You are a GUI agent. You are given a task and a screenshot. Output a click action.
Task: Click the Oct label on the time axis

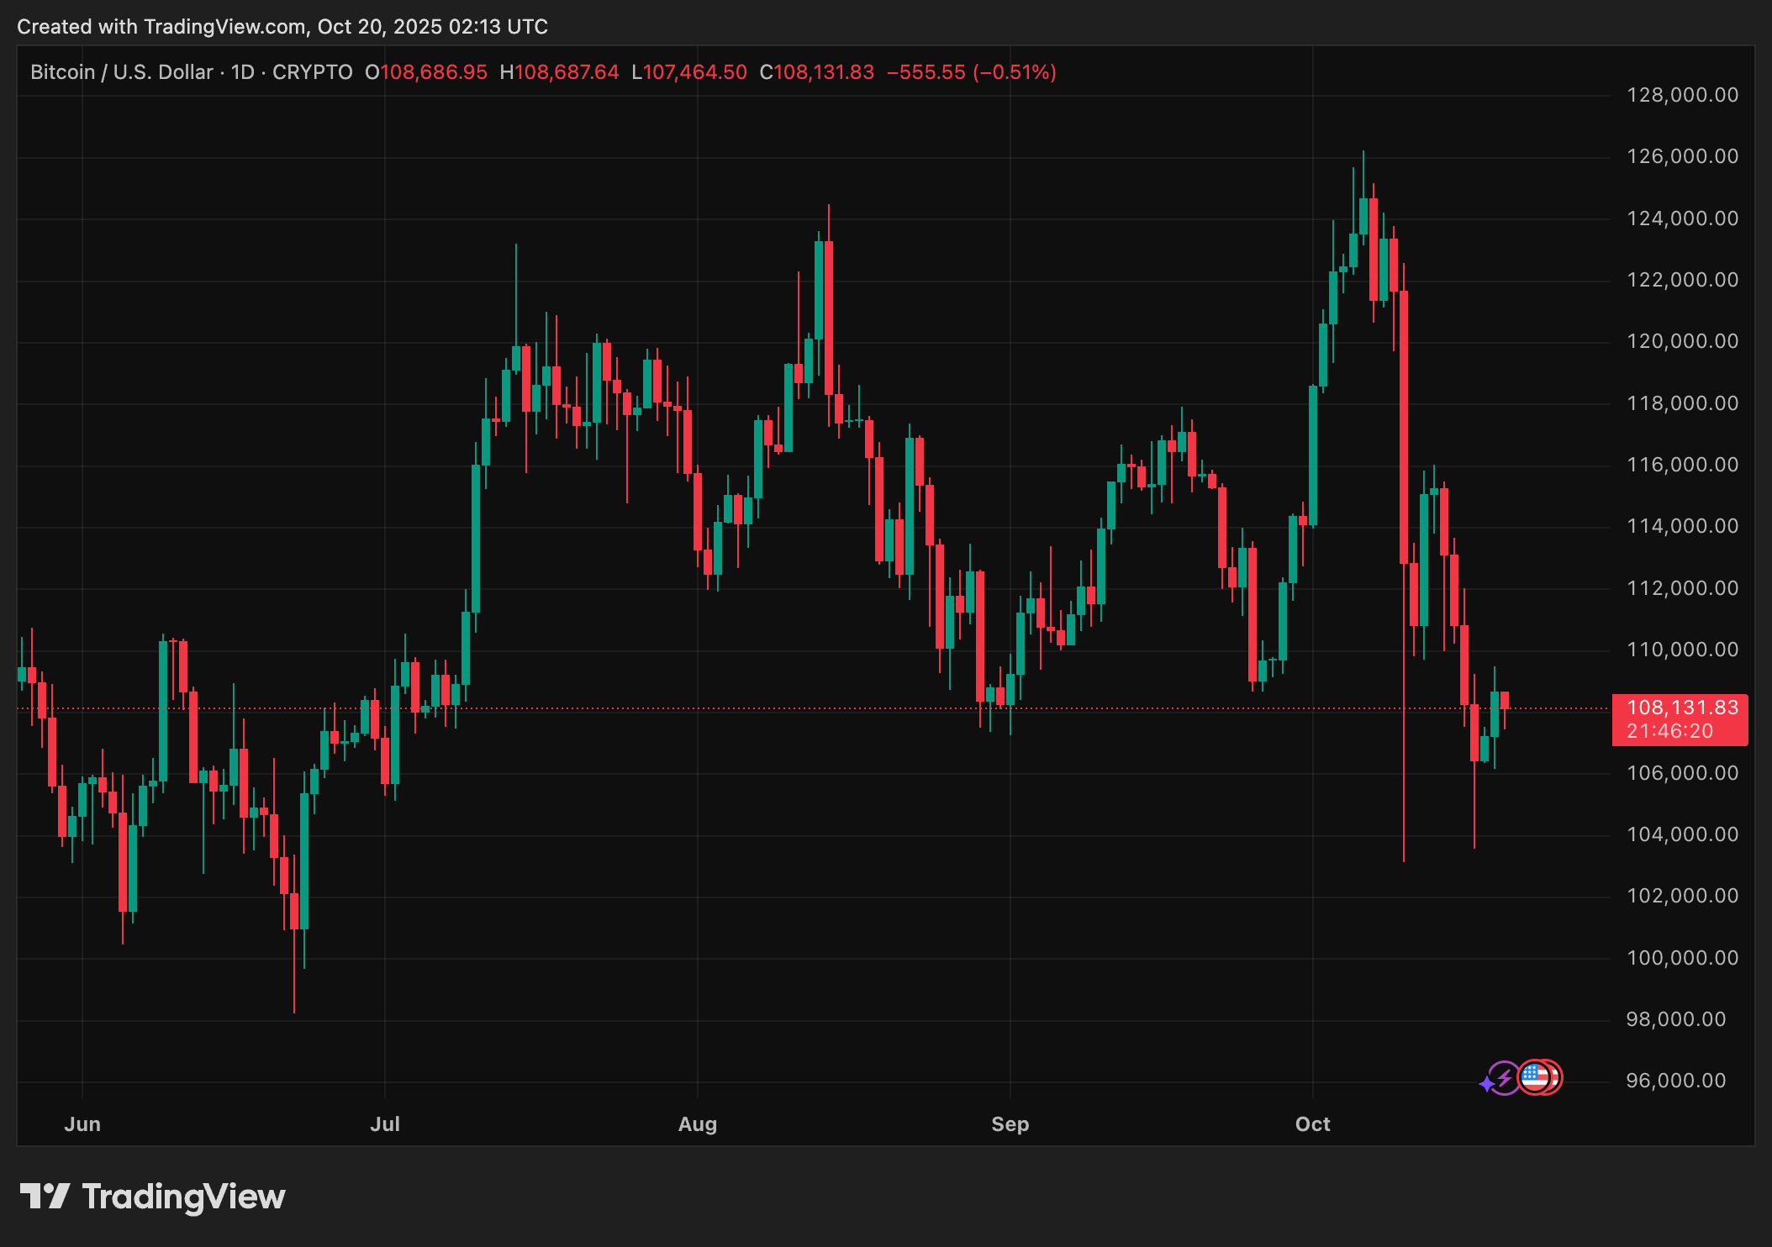click(x=1312, y=1124)
